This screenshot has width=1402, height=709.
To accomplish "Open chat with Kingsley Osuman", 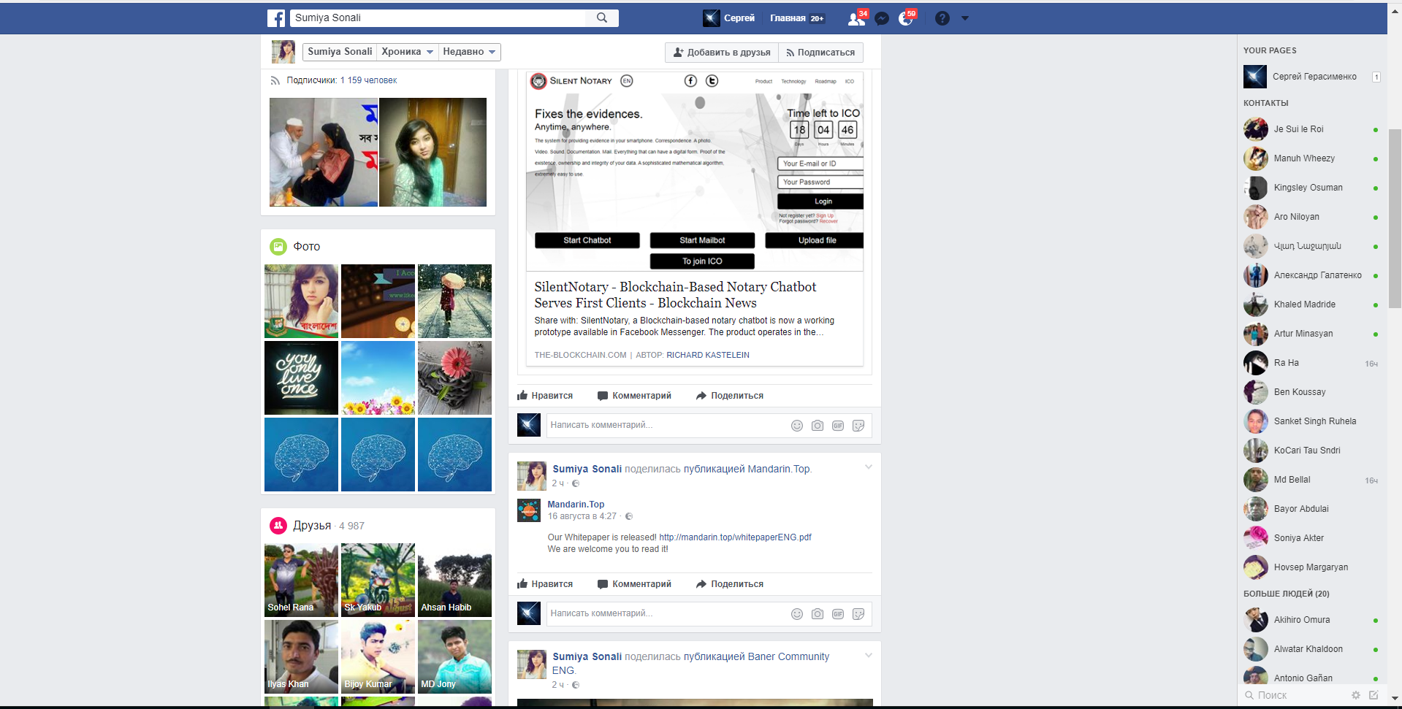I will coord(1312,188).
